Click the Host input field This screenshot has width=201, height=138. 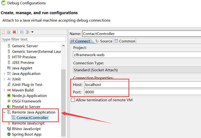[106, 84]
